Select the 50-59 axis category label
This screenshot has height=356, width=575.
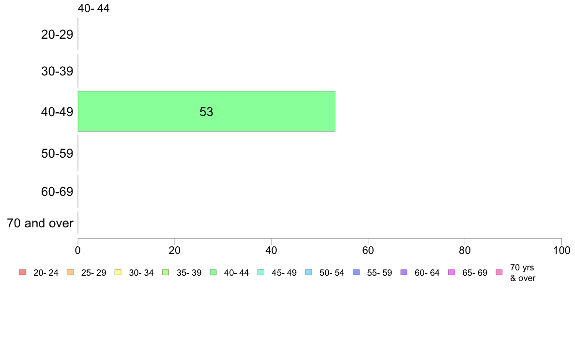point(57,153)
